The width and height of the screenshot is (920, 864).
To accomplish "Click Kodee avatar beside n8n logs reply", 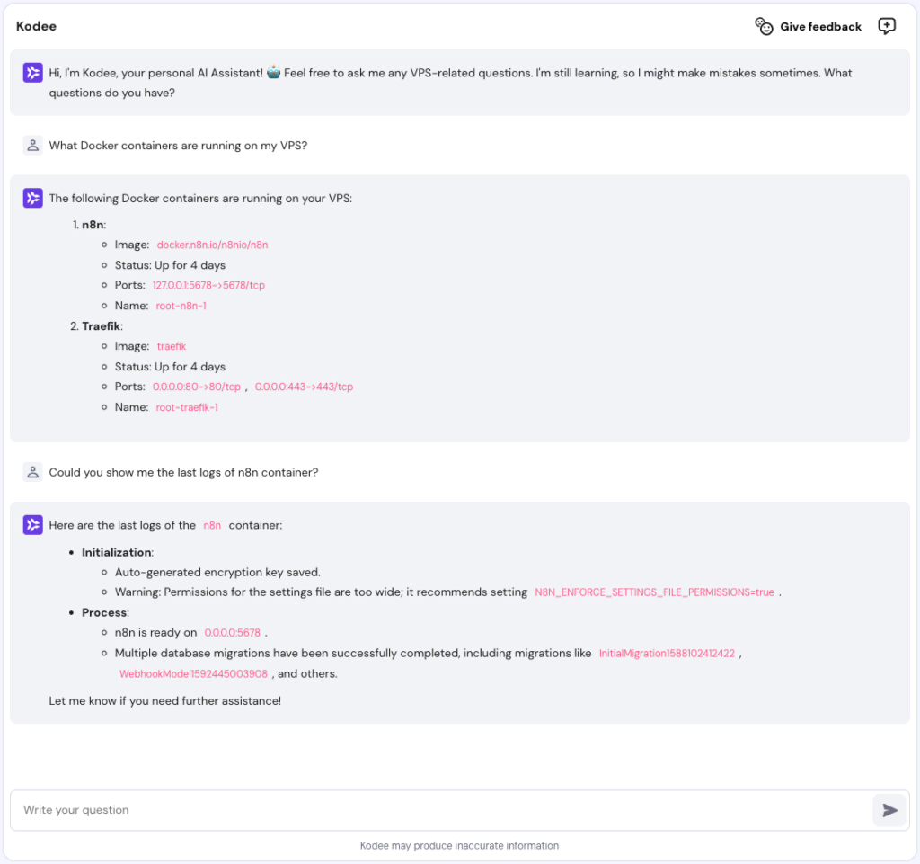I will coord(33,525).
